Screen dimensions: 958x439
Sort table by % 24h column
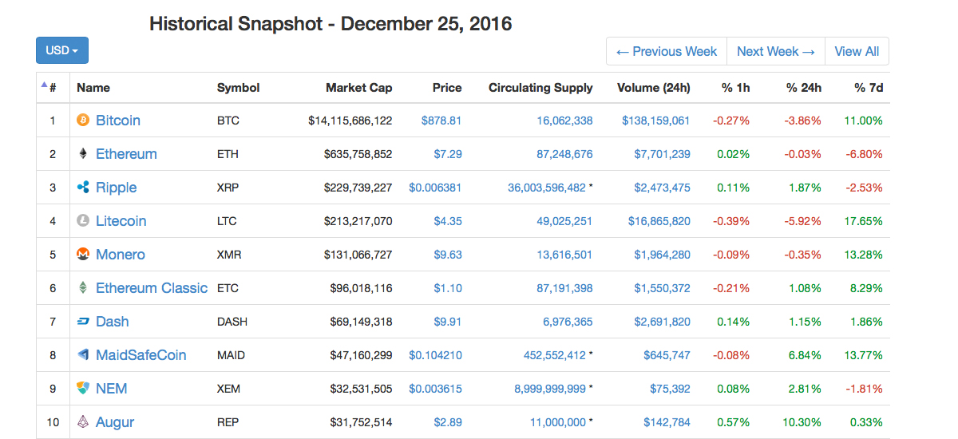click(803, 88)
